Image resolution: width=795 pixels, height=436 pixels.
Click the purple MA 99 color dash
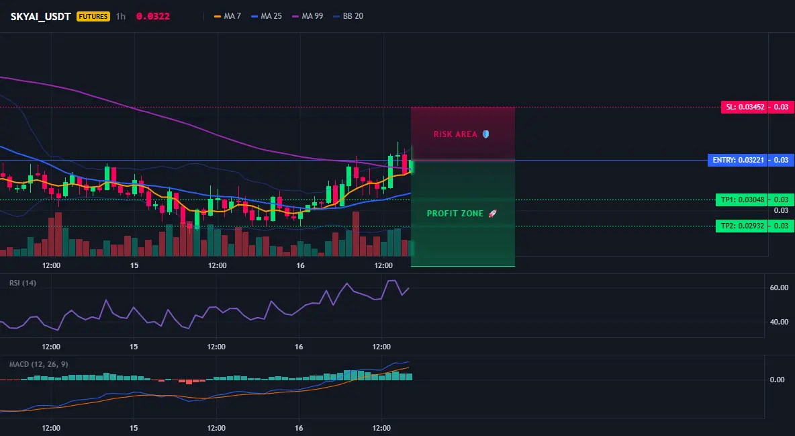click(x=295, y=16)
